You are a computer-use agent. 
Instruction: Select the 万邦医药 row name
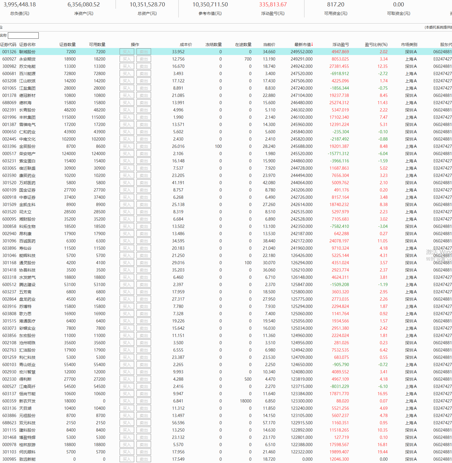[x=27, y=183]
